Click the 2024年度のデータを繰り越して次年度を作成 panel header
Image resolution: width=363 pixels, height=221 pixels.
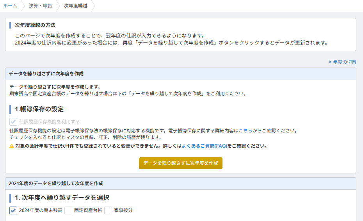181,184
